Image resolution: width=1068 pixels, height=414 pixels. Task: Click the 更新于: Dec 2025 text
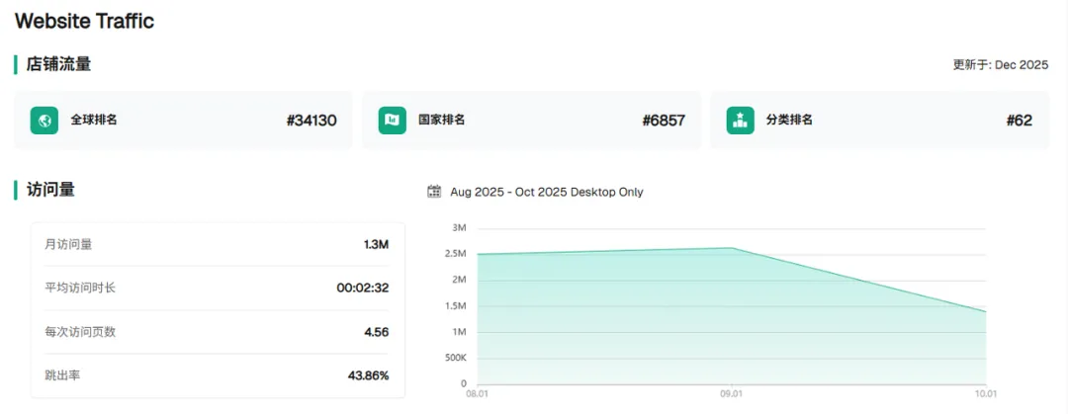(x=1000, y=65)
